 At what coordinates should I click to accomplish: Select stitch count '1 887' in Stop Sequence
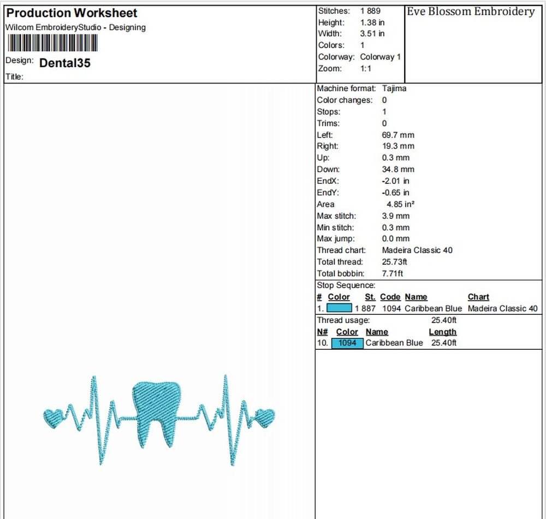tap(365, 309)
